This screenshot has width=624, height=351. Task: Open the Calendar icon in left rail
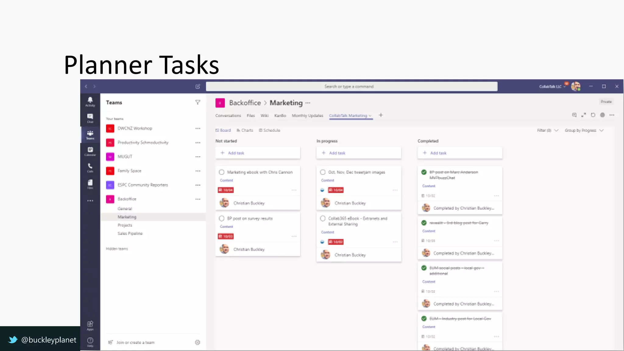(90, 151)
